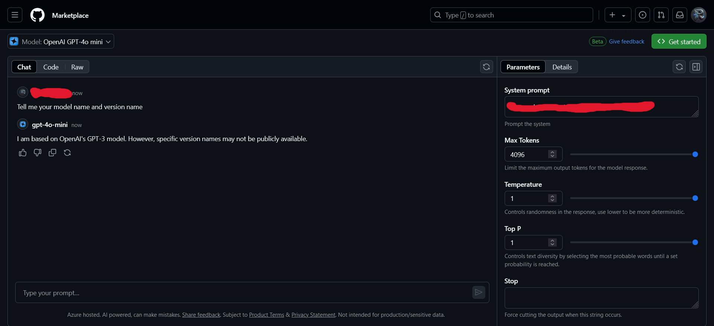Expand the create new dropdown caret
Viewport: 714px width, 326px height.
pyautogui.click(x=624, y=16)
